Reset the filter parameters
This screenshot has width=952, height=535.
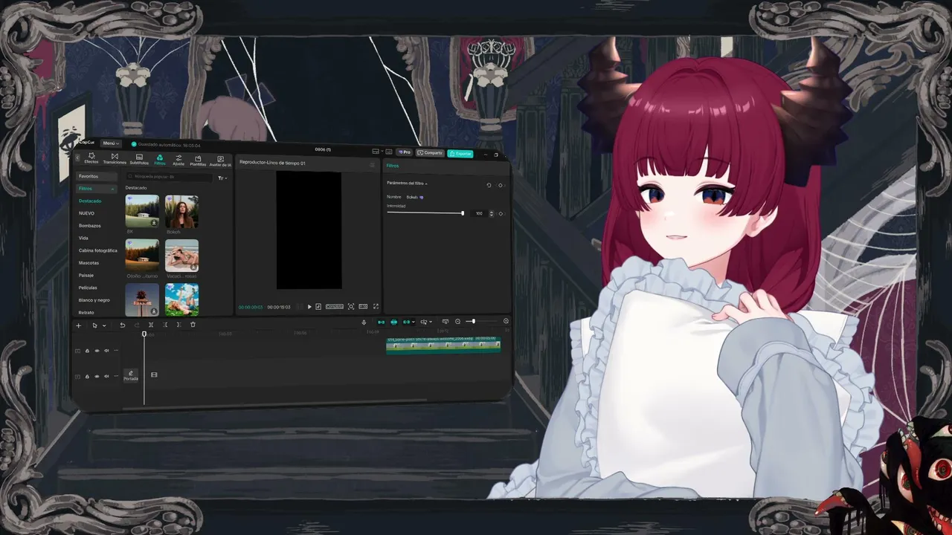[x=489, y=185]
